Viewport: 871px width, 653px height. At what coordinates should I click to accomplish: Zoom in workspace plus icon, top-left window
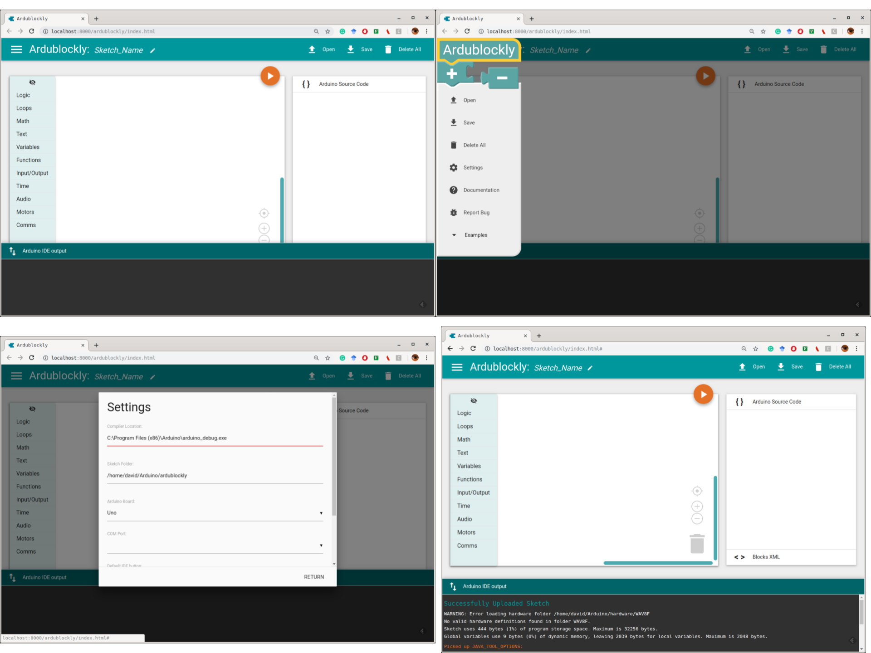(x=264, y=228)
